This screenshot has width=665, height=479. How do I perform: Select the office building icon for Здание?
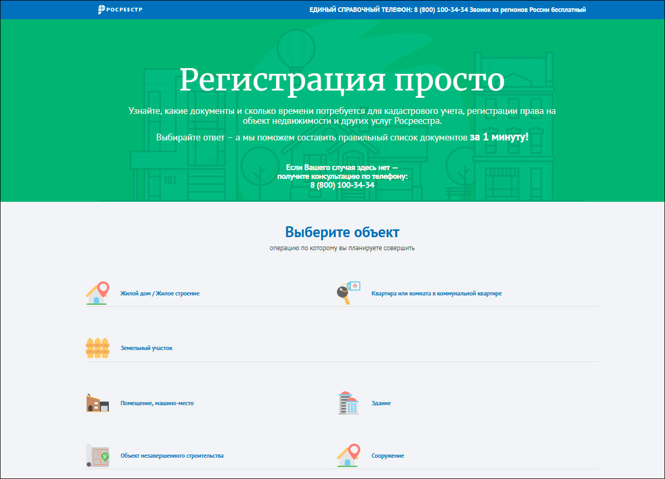(x=348, y=403)
